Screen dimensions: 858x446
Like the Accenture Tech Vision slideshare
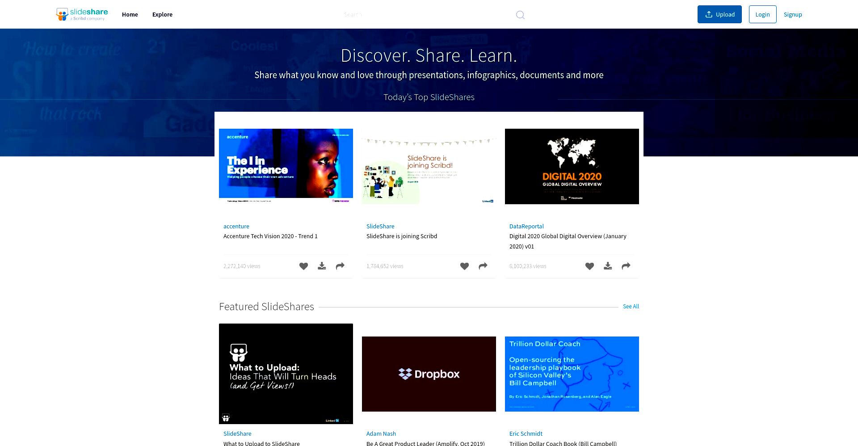(303, 266)
